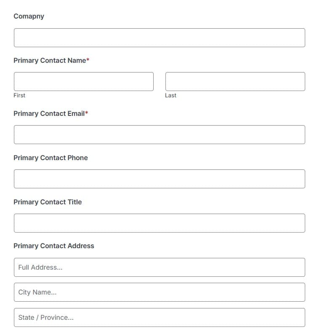The height and width of the screenshot is (332, 317).
Task: Click the red asterisk beside Primary Contact Email
Action: tap(87, 112)
